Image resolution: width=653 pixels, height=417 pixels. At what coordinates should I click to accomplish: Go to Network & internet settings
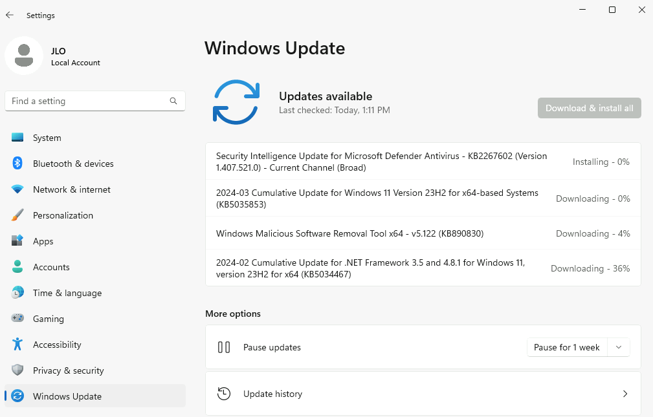point(95,189)
